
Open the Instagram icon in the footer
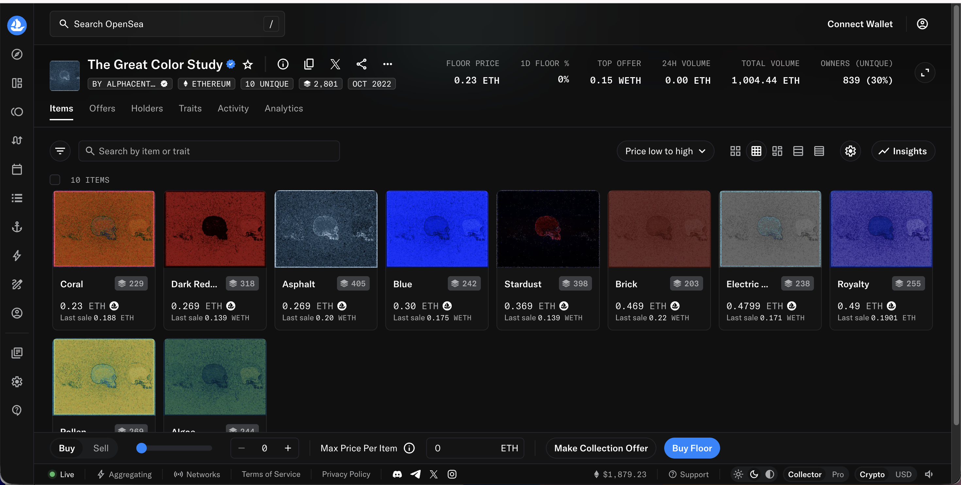point(452,474)
